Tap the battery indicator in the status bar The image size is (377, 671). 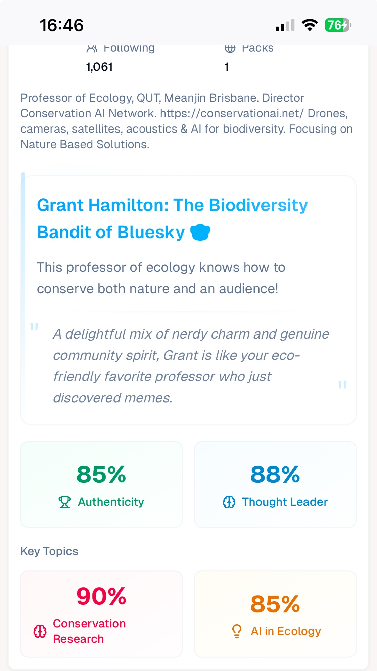tap(338, 25)
